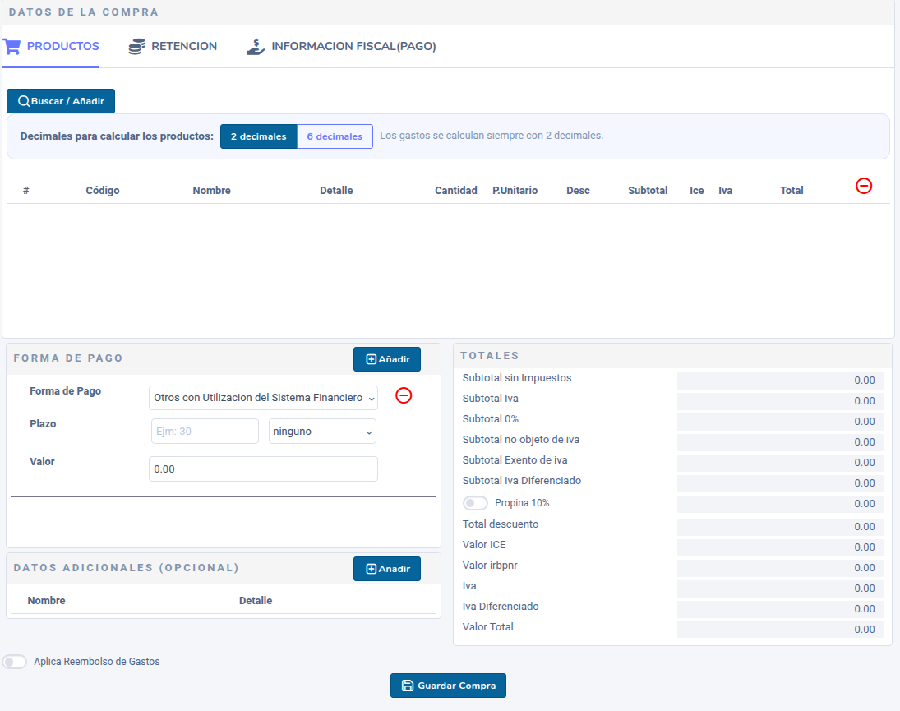Screen dimensions: 900x711
Task: Click the Guardar Compra button
Action: [x=448, y=686]
